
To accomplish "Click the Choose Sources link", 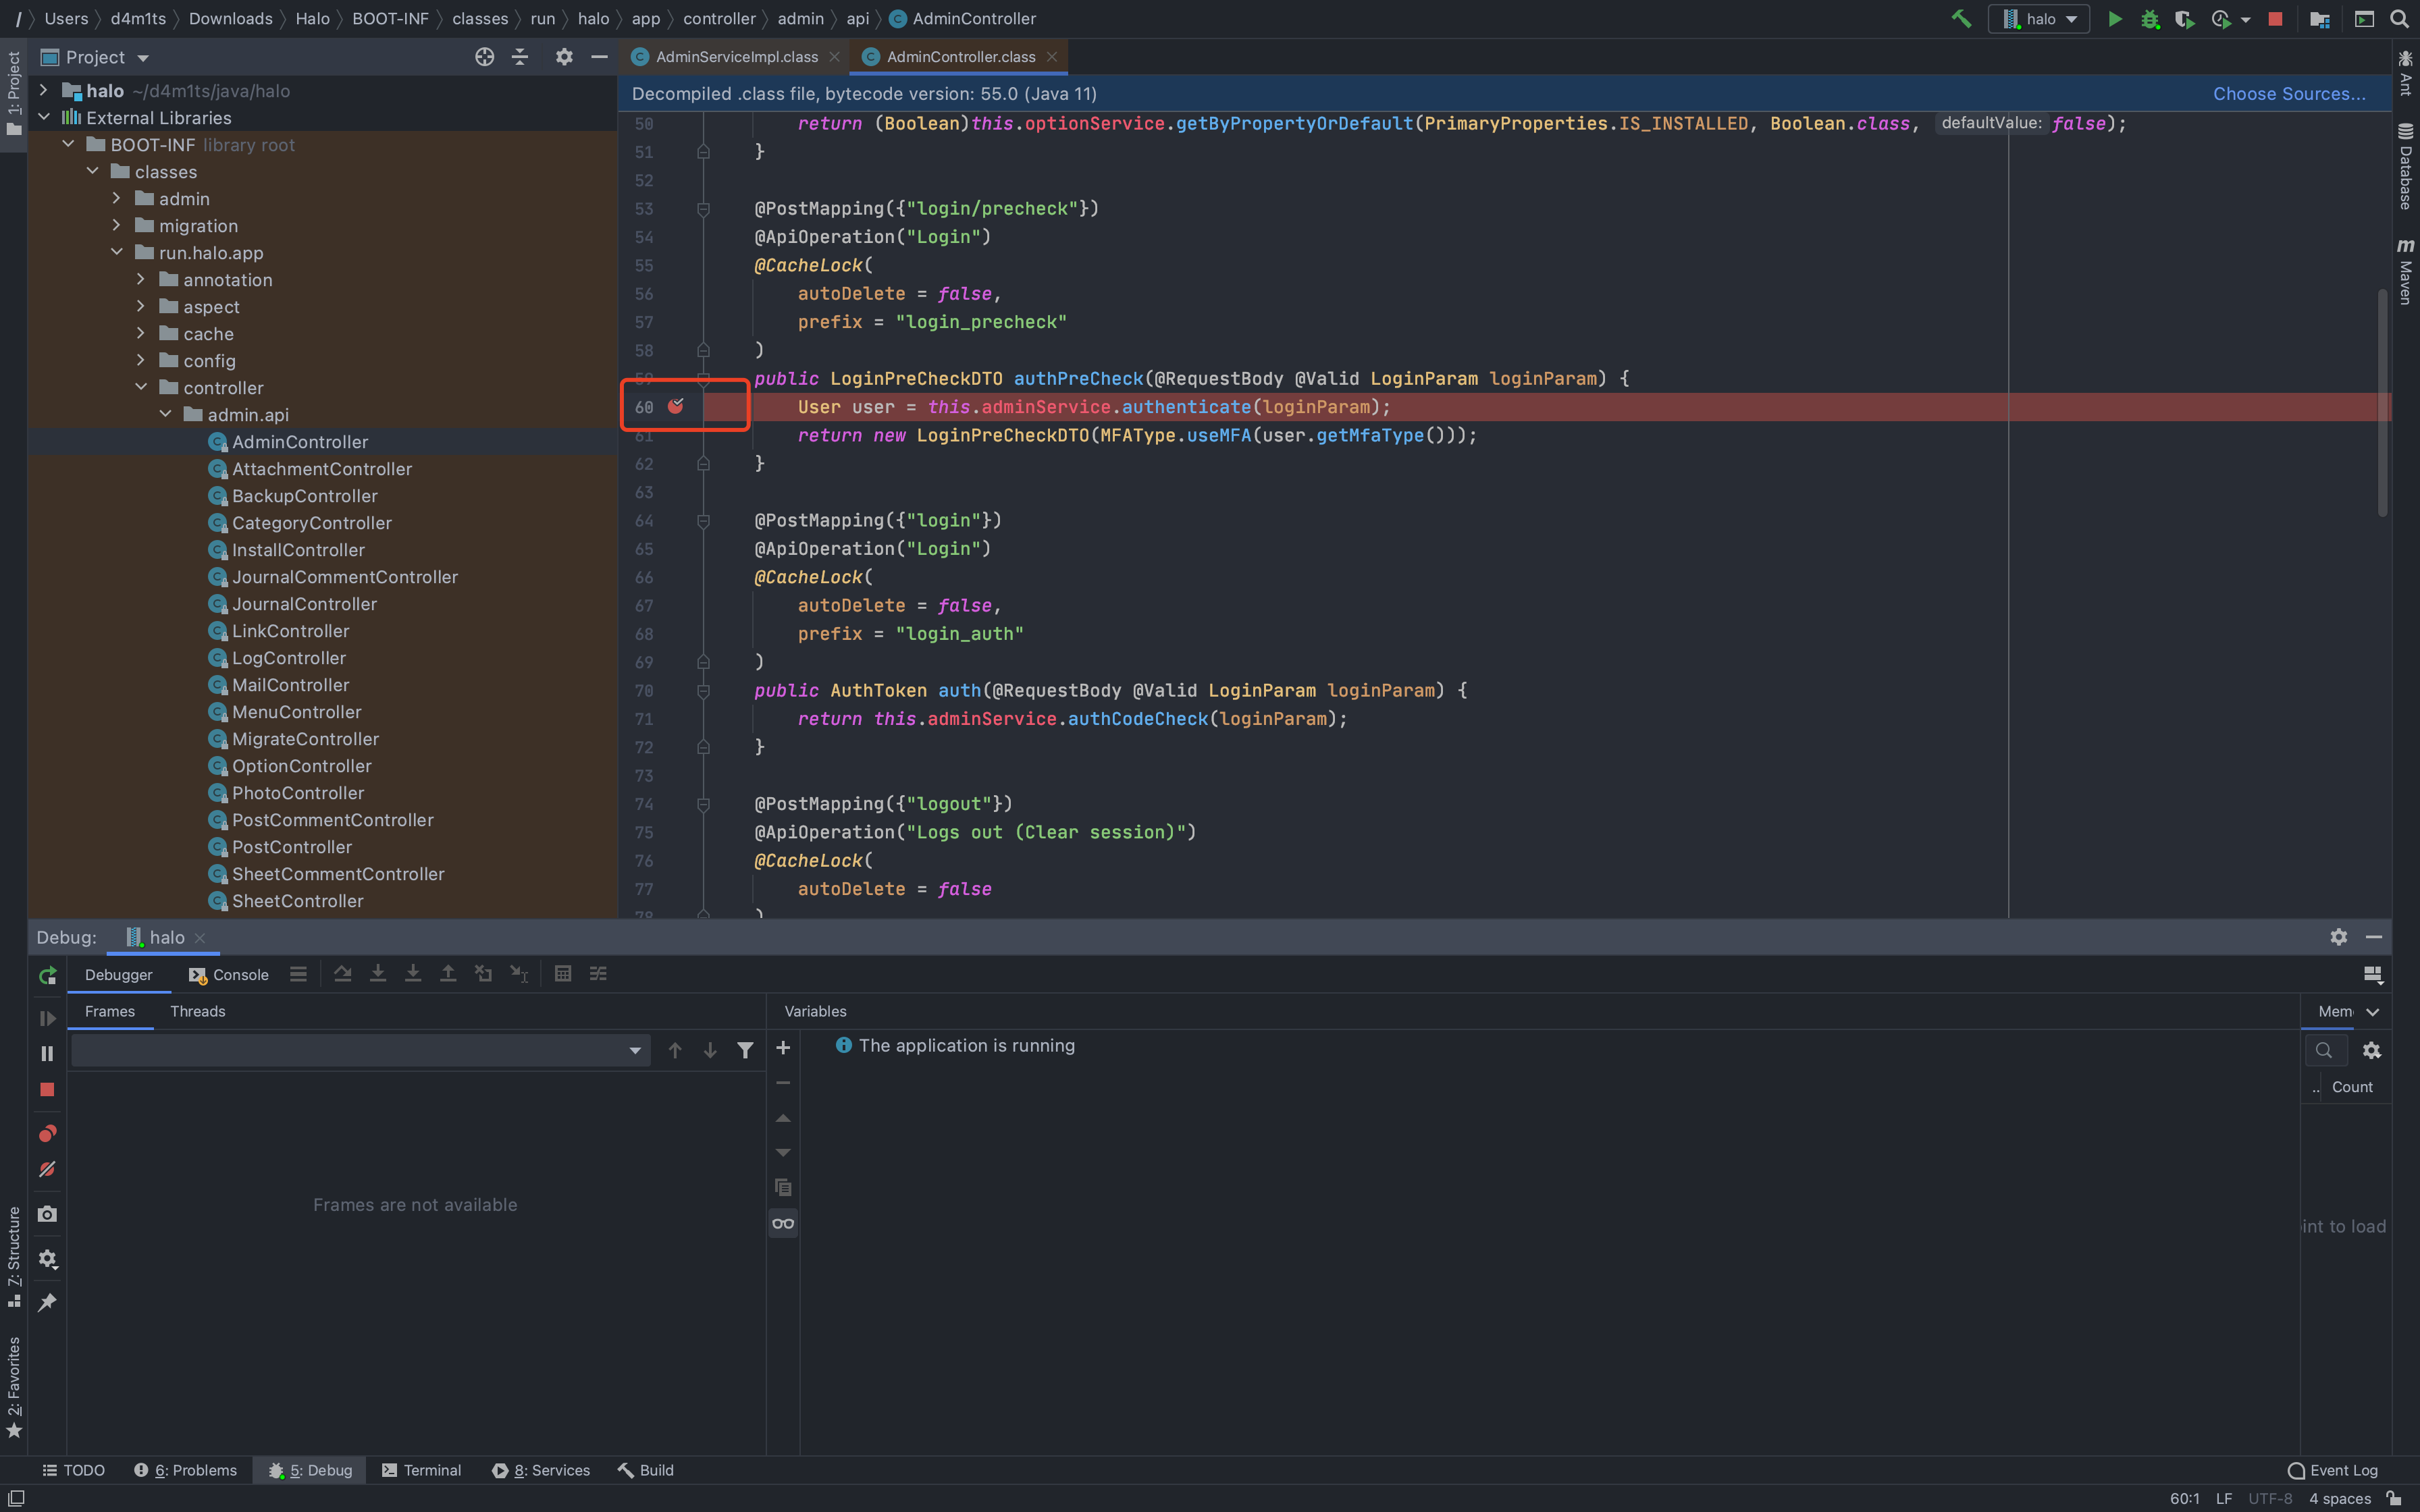I will tap(2288, 94).
